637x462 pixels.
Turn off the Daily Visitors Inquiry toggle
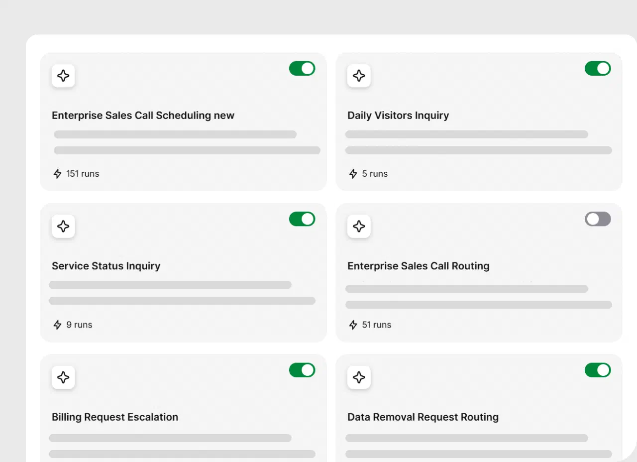[598, 68]
